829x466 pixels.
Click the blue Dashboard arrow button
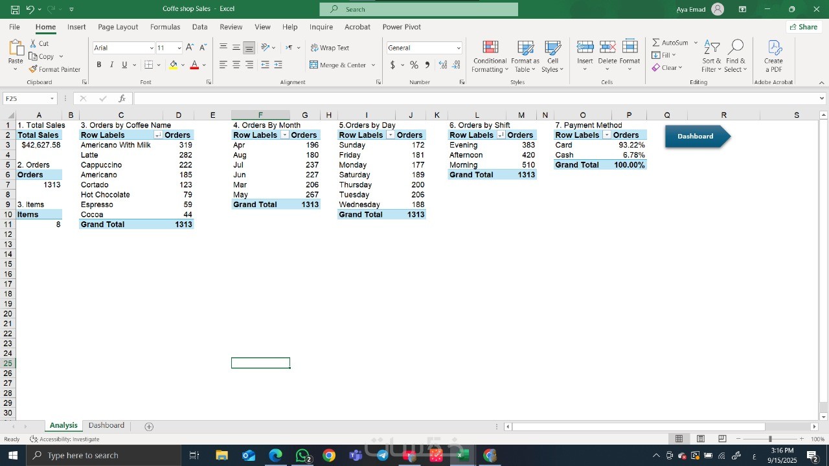click(698, 137)
